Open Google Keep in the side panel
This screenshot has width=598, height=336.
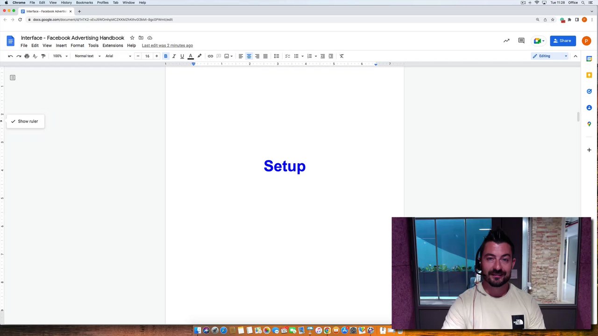tap(589, 75)
